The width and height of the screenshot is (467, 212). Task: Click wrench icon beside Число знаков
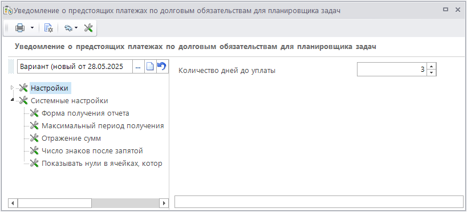(35, 150)
